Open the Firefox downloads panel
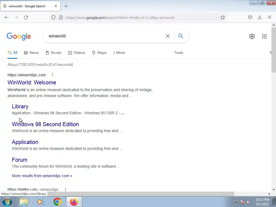 click(x=260, y=17)
